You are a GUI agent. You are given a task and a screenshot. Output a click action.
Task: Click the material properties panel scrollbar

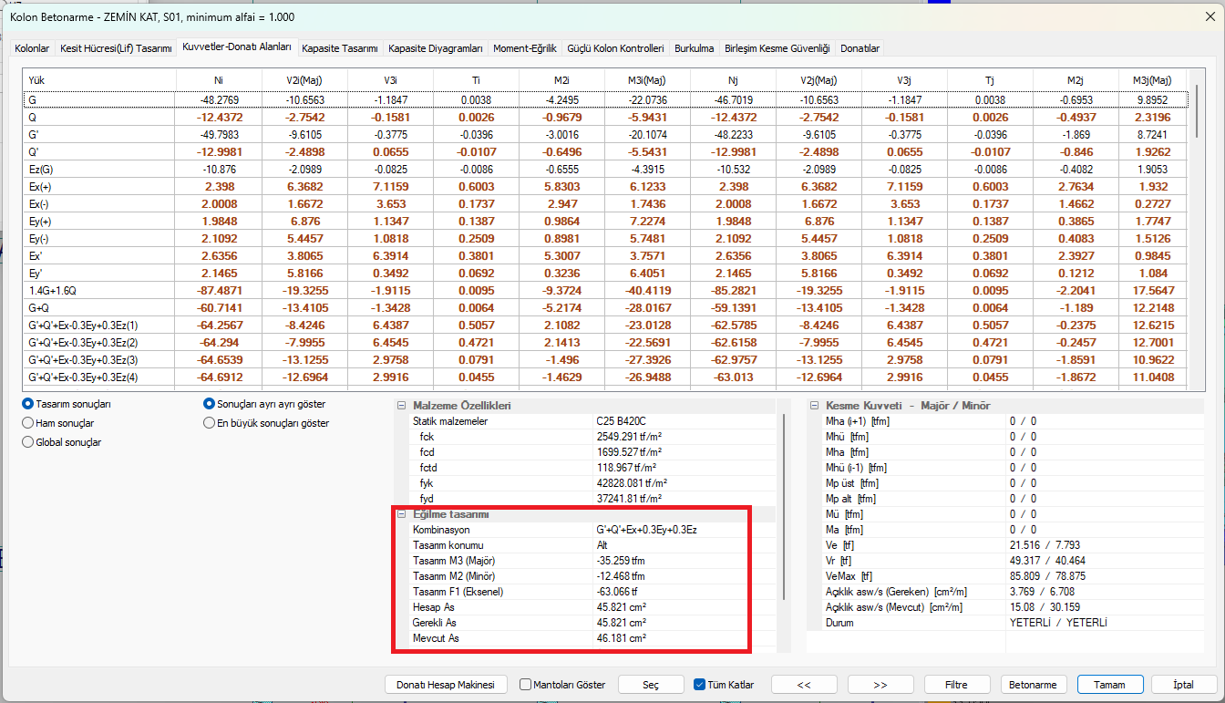click(x=783, y=506)
